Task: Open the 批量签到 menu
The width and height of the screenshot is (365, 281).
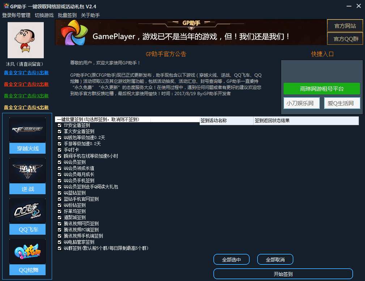Action: click(x=67, y=15)
